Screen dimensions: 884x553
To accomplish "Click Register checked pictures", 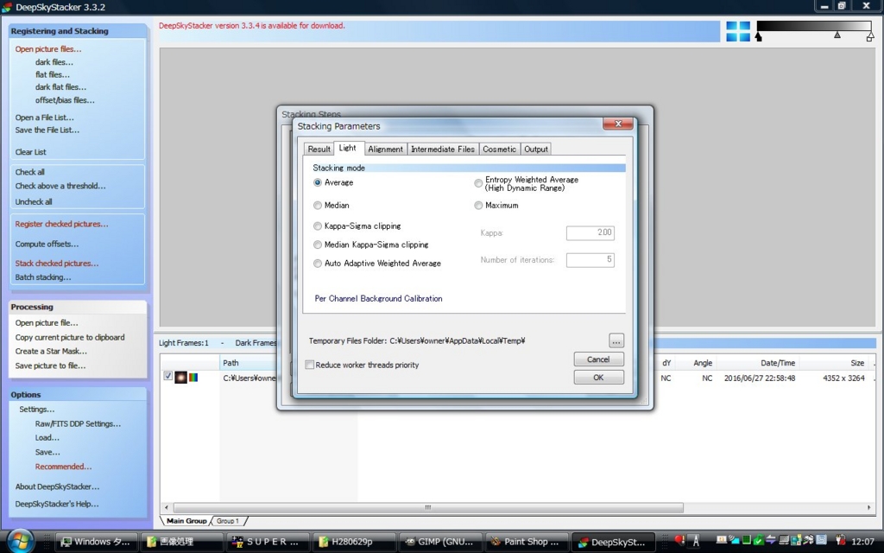I will (61, 224).
